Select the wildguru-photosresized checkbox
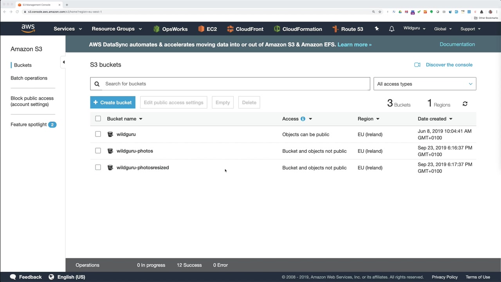 click(98, 168)
